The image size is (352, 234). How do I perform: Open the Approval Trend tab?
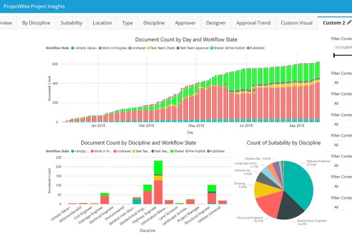point(253,23)
